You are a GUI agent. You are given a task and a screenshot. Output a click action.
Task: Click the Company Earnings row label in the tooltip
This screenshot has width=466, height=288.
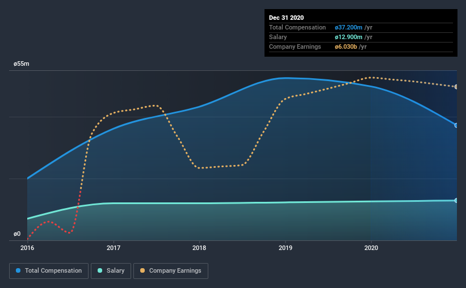pos(295,47)
